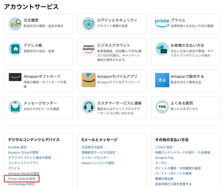Viewport: 224px width, 188px height.
Task: Click the ログインとセキュリティ shield lock icon
Action: point(89,24)
